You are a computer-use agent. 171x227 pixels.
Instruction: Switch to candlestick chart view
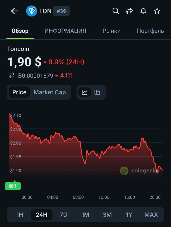coord(98,92)
